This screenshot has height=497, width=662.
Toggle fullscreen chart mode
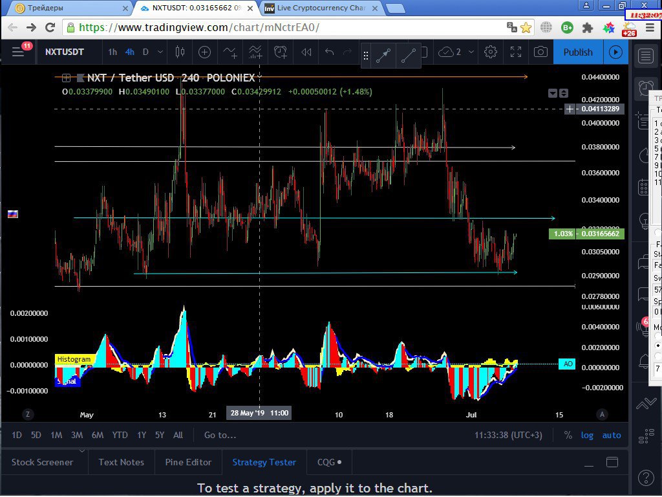click(515, 52)
